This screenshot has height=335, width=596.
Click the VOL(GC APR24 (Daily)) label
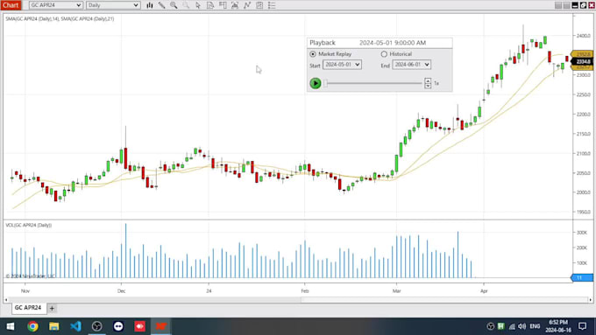point(29,225)
